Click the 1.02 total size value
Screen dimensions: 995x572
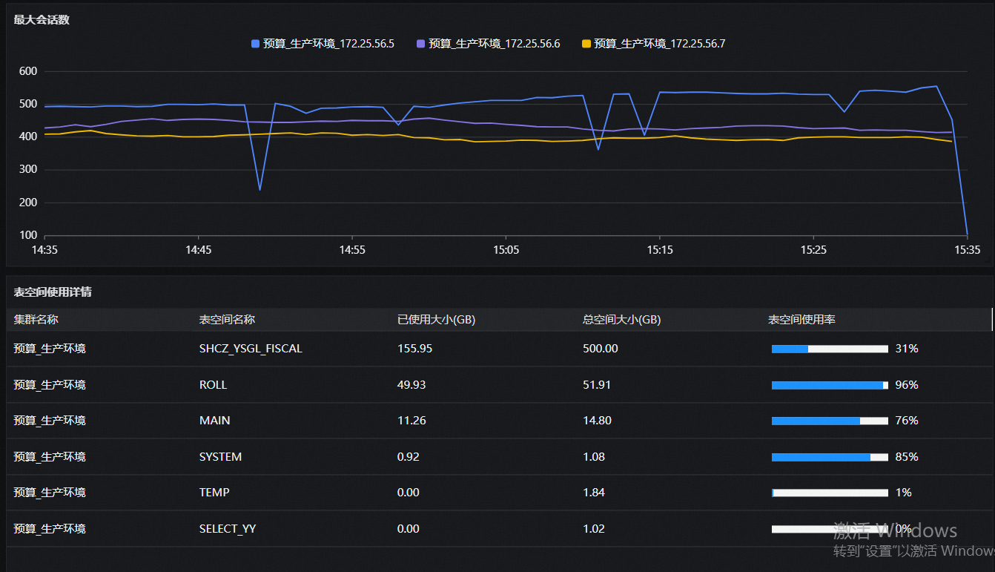pyautogui.click(x=594, y=529)
